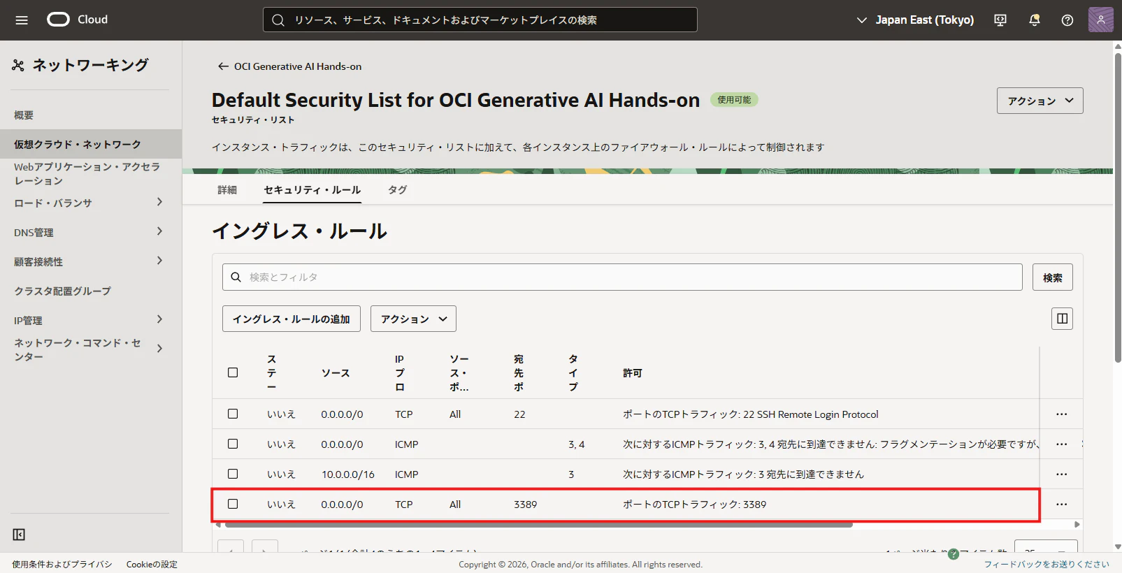The height and width of the screenshot is (573, 1122).
Task: Click the OCI Generative AI Hands-on breadcrumb link
Action: tap(298, 66)
